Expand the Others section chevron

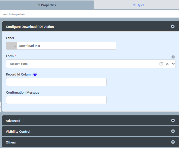(173, 142)
